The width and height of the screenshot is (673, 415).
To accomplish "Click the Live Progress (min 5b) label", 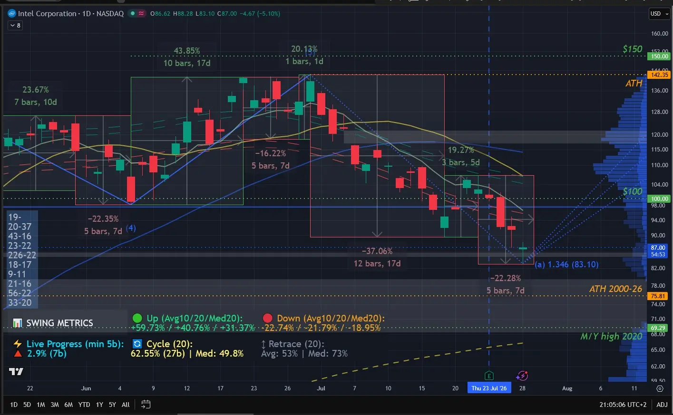I will pyautogui.click(x=75, y=344).
